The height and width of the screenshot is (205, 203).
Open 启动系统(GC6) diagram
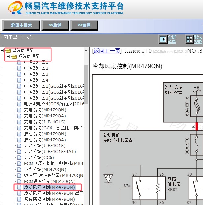coord(39,157)
